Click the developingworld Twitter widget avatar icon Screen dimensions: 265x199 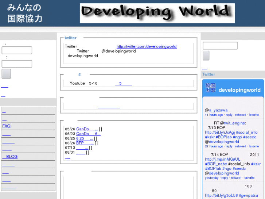tap(210, 88)
